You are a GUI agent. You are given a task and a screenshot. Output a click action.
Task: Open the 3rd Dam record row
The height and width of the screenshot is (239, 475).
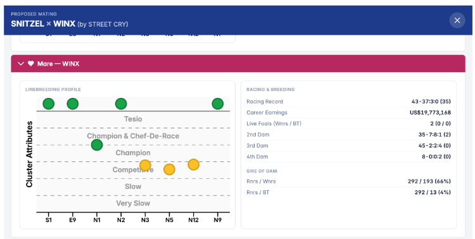tap(348, 145)
